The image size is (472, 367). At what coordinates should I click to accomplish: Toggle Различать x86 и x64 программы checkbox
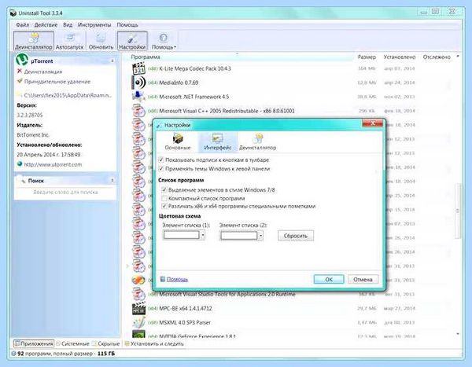pos(164,206)
